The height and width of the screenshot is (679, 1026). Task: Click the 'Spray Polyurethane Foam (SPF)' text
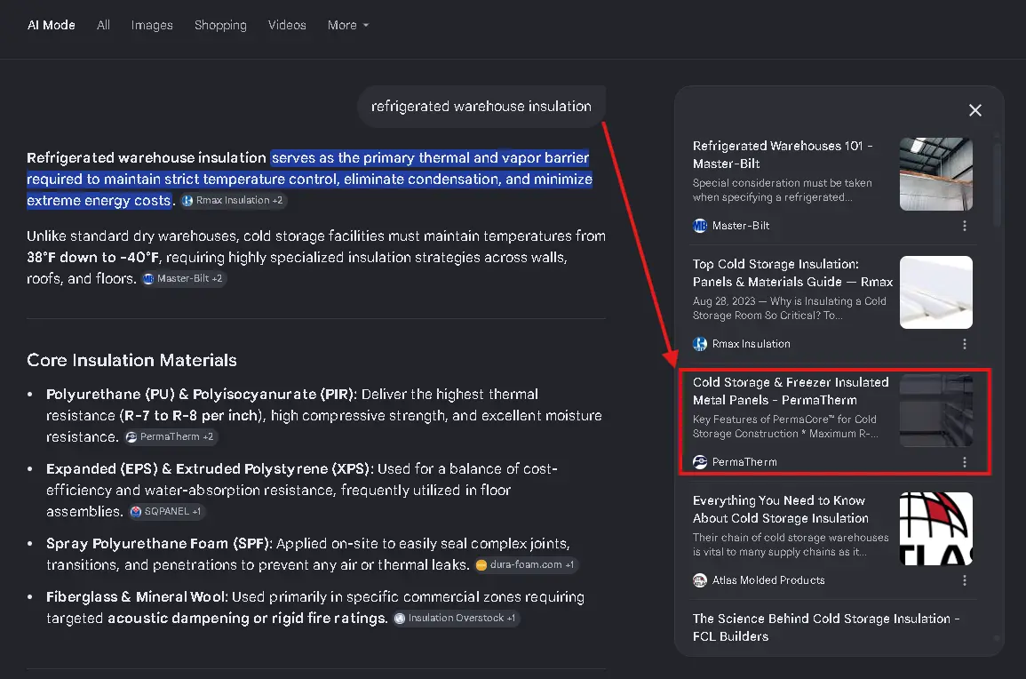click(159, 543)
